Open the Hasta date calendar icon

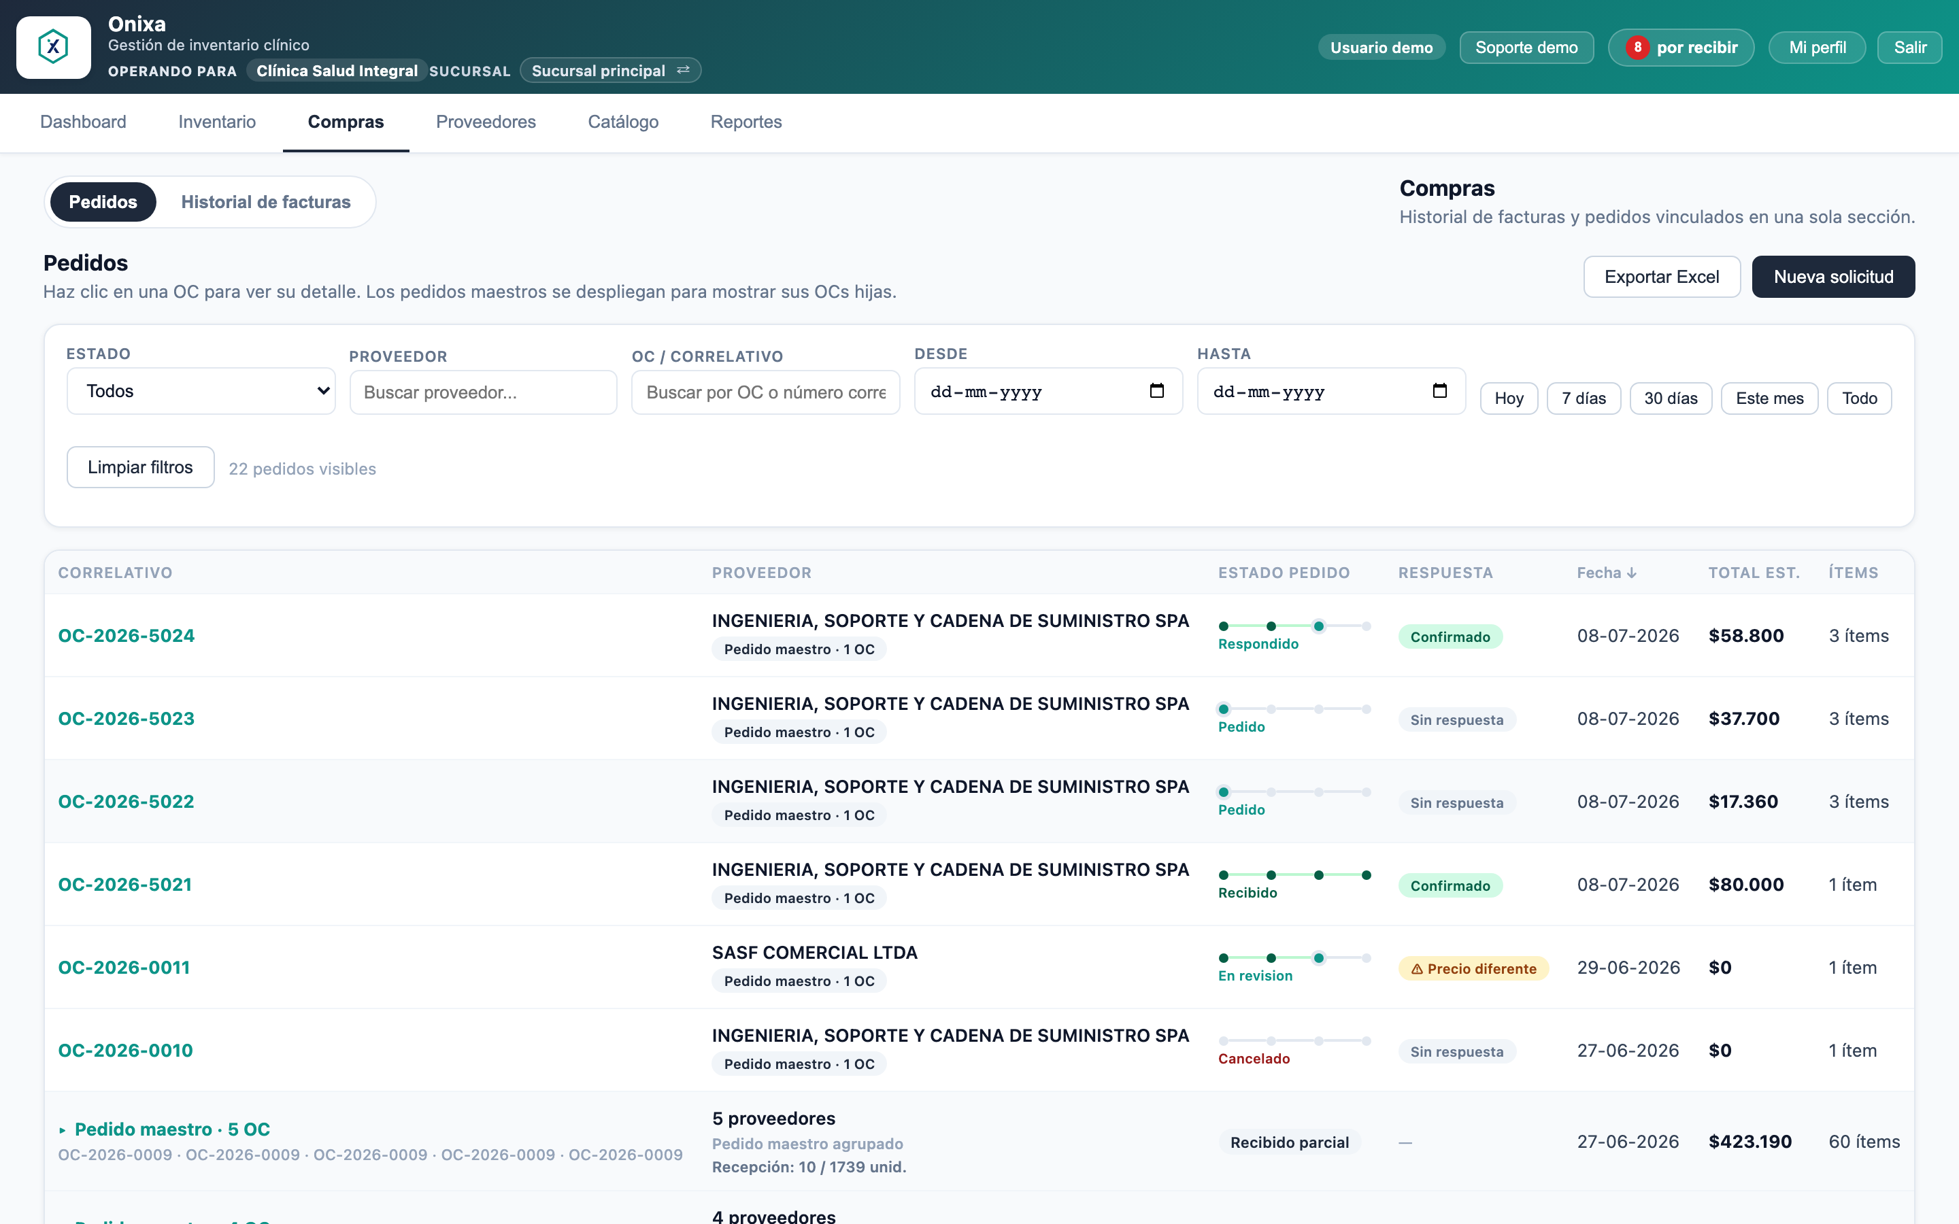[x=1439, y=391]
